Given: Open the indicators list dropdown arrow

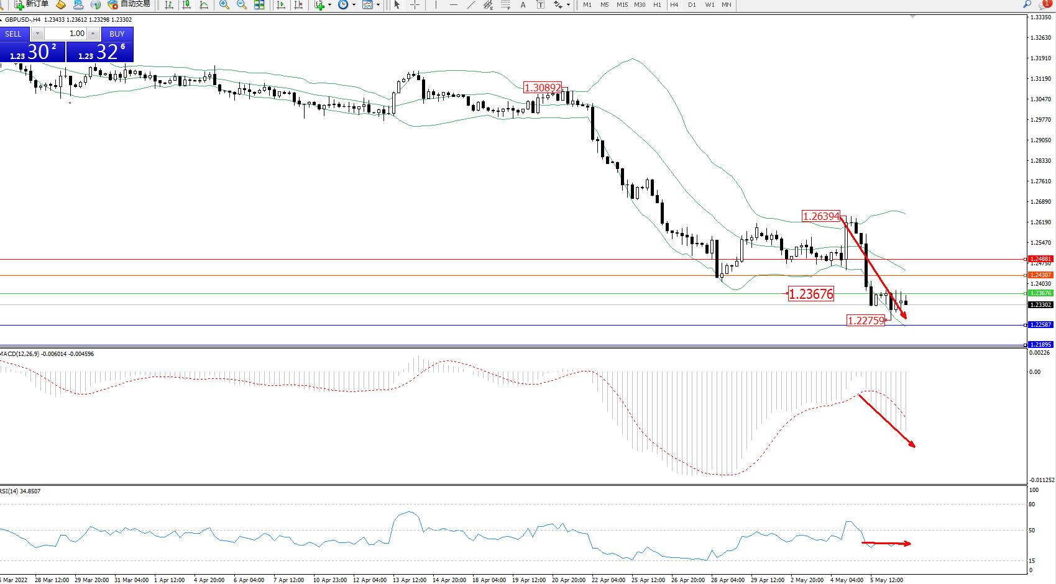Looking at the screenshot, I should pyautogui.click(x=329, y=5).
